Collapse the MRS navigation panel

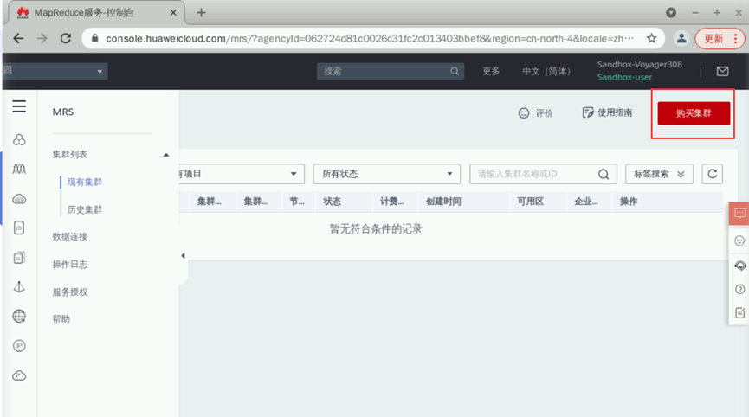pos(183,256)
